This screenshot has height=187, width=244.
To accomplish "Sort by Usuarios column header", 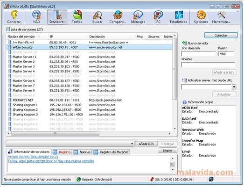I will coord(153,36).
